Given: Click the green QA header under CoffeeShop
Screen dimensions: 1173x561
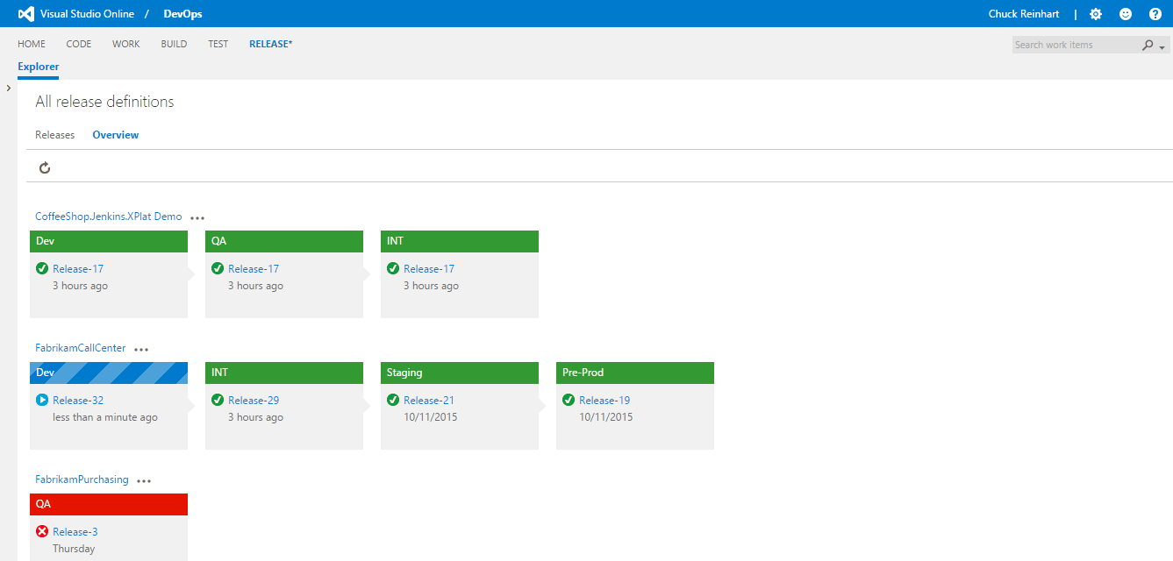Looking at the screenshot, I should click(284, 241).
